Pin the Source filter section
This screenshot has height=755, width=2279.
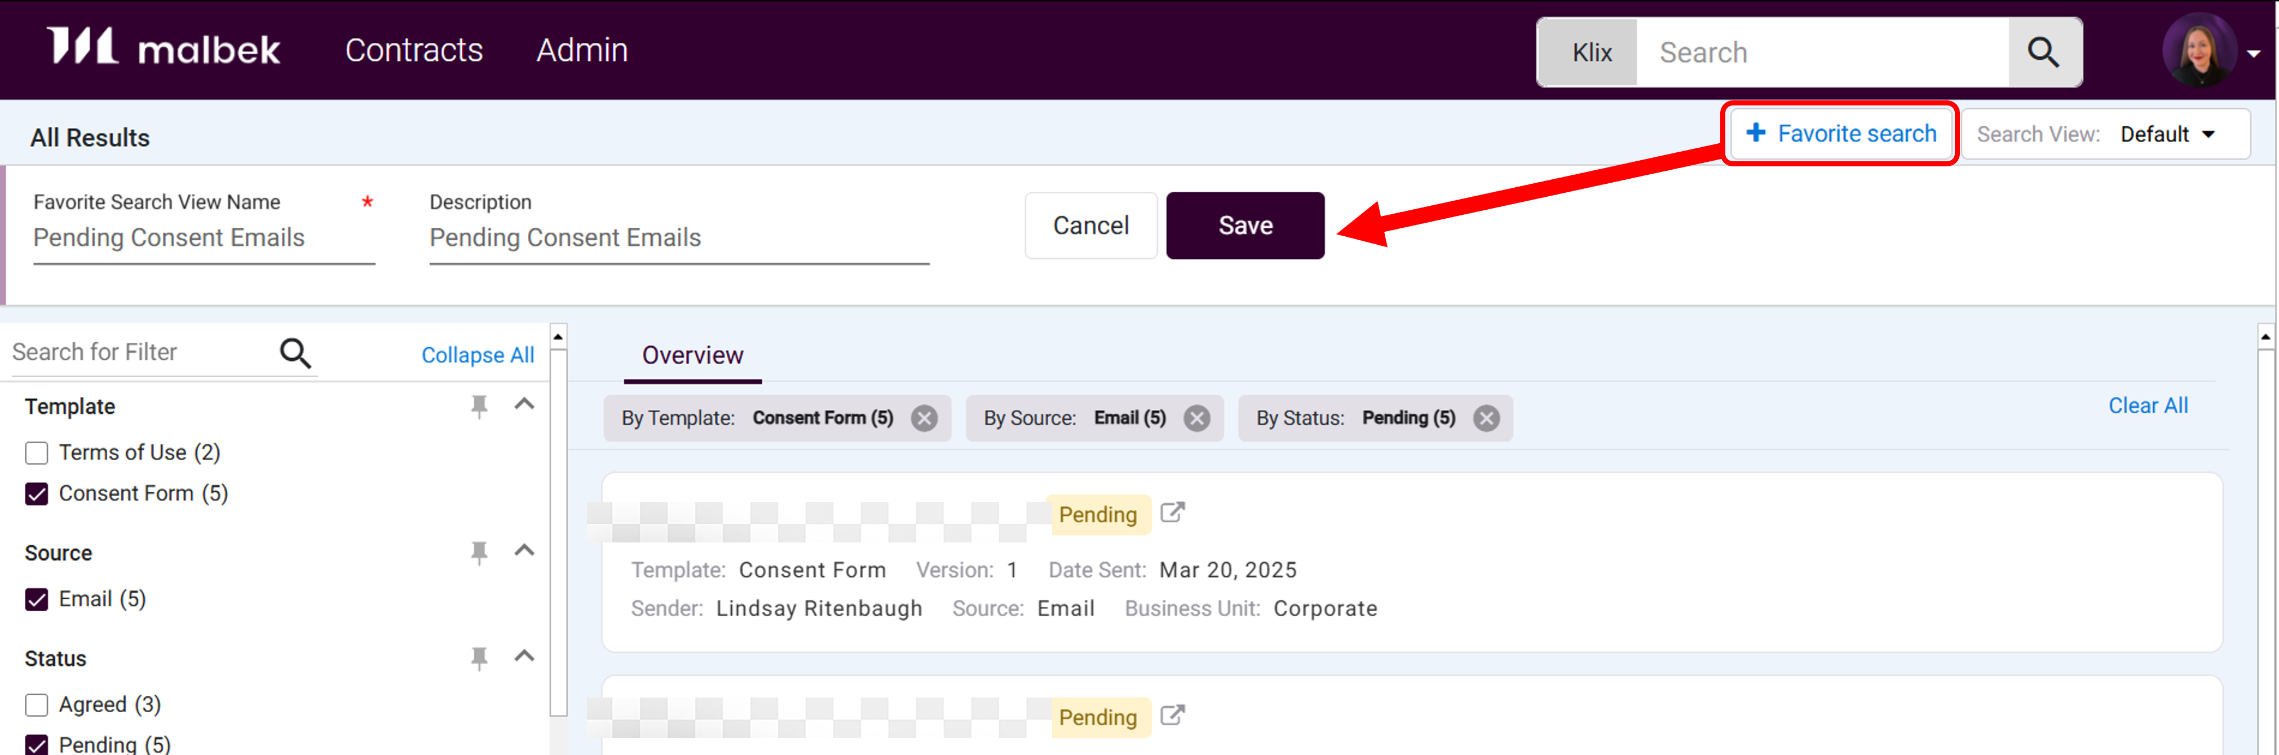pyautogui.click(x=479, y=553)
